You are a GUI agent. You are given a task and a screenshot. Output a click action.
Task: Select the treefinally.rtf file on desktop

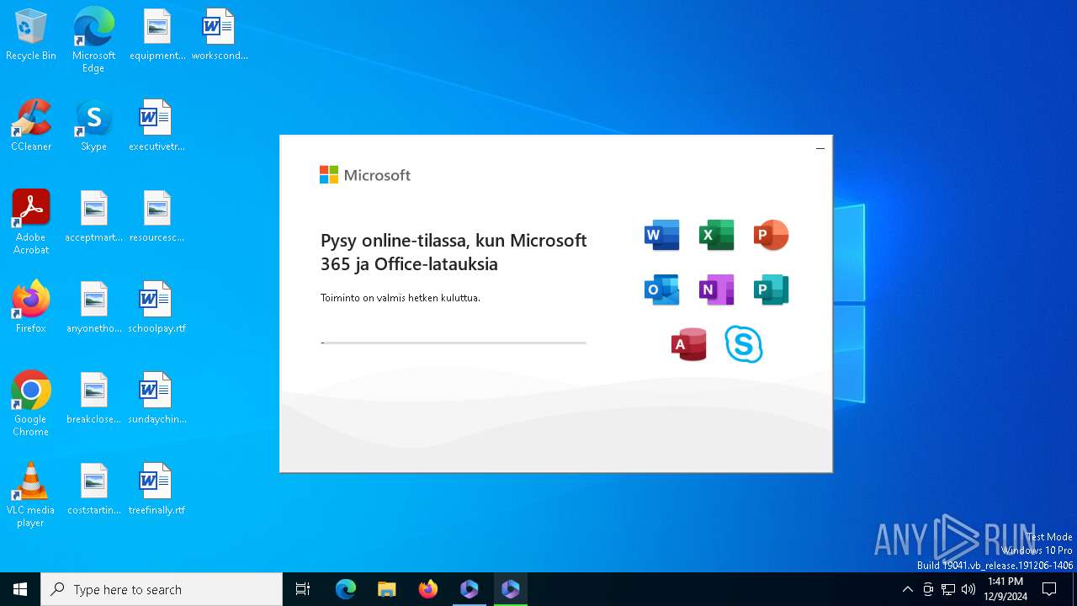[x=157, y=490]
